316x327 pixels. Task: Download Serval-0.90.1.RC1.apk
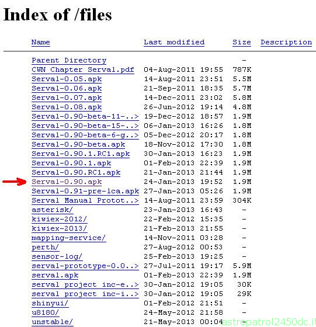81,154
